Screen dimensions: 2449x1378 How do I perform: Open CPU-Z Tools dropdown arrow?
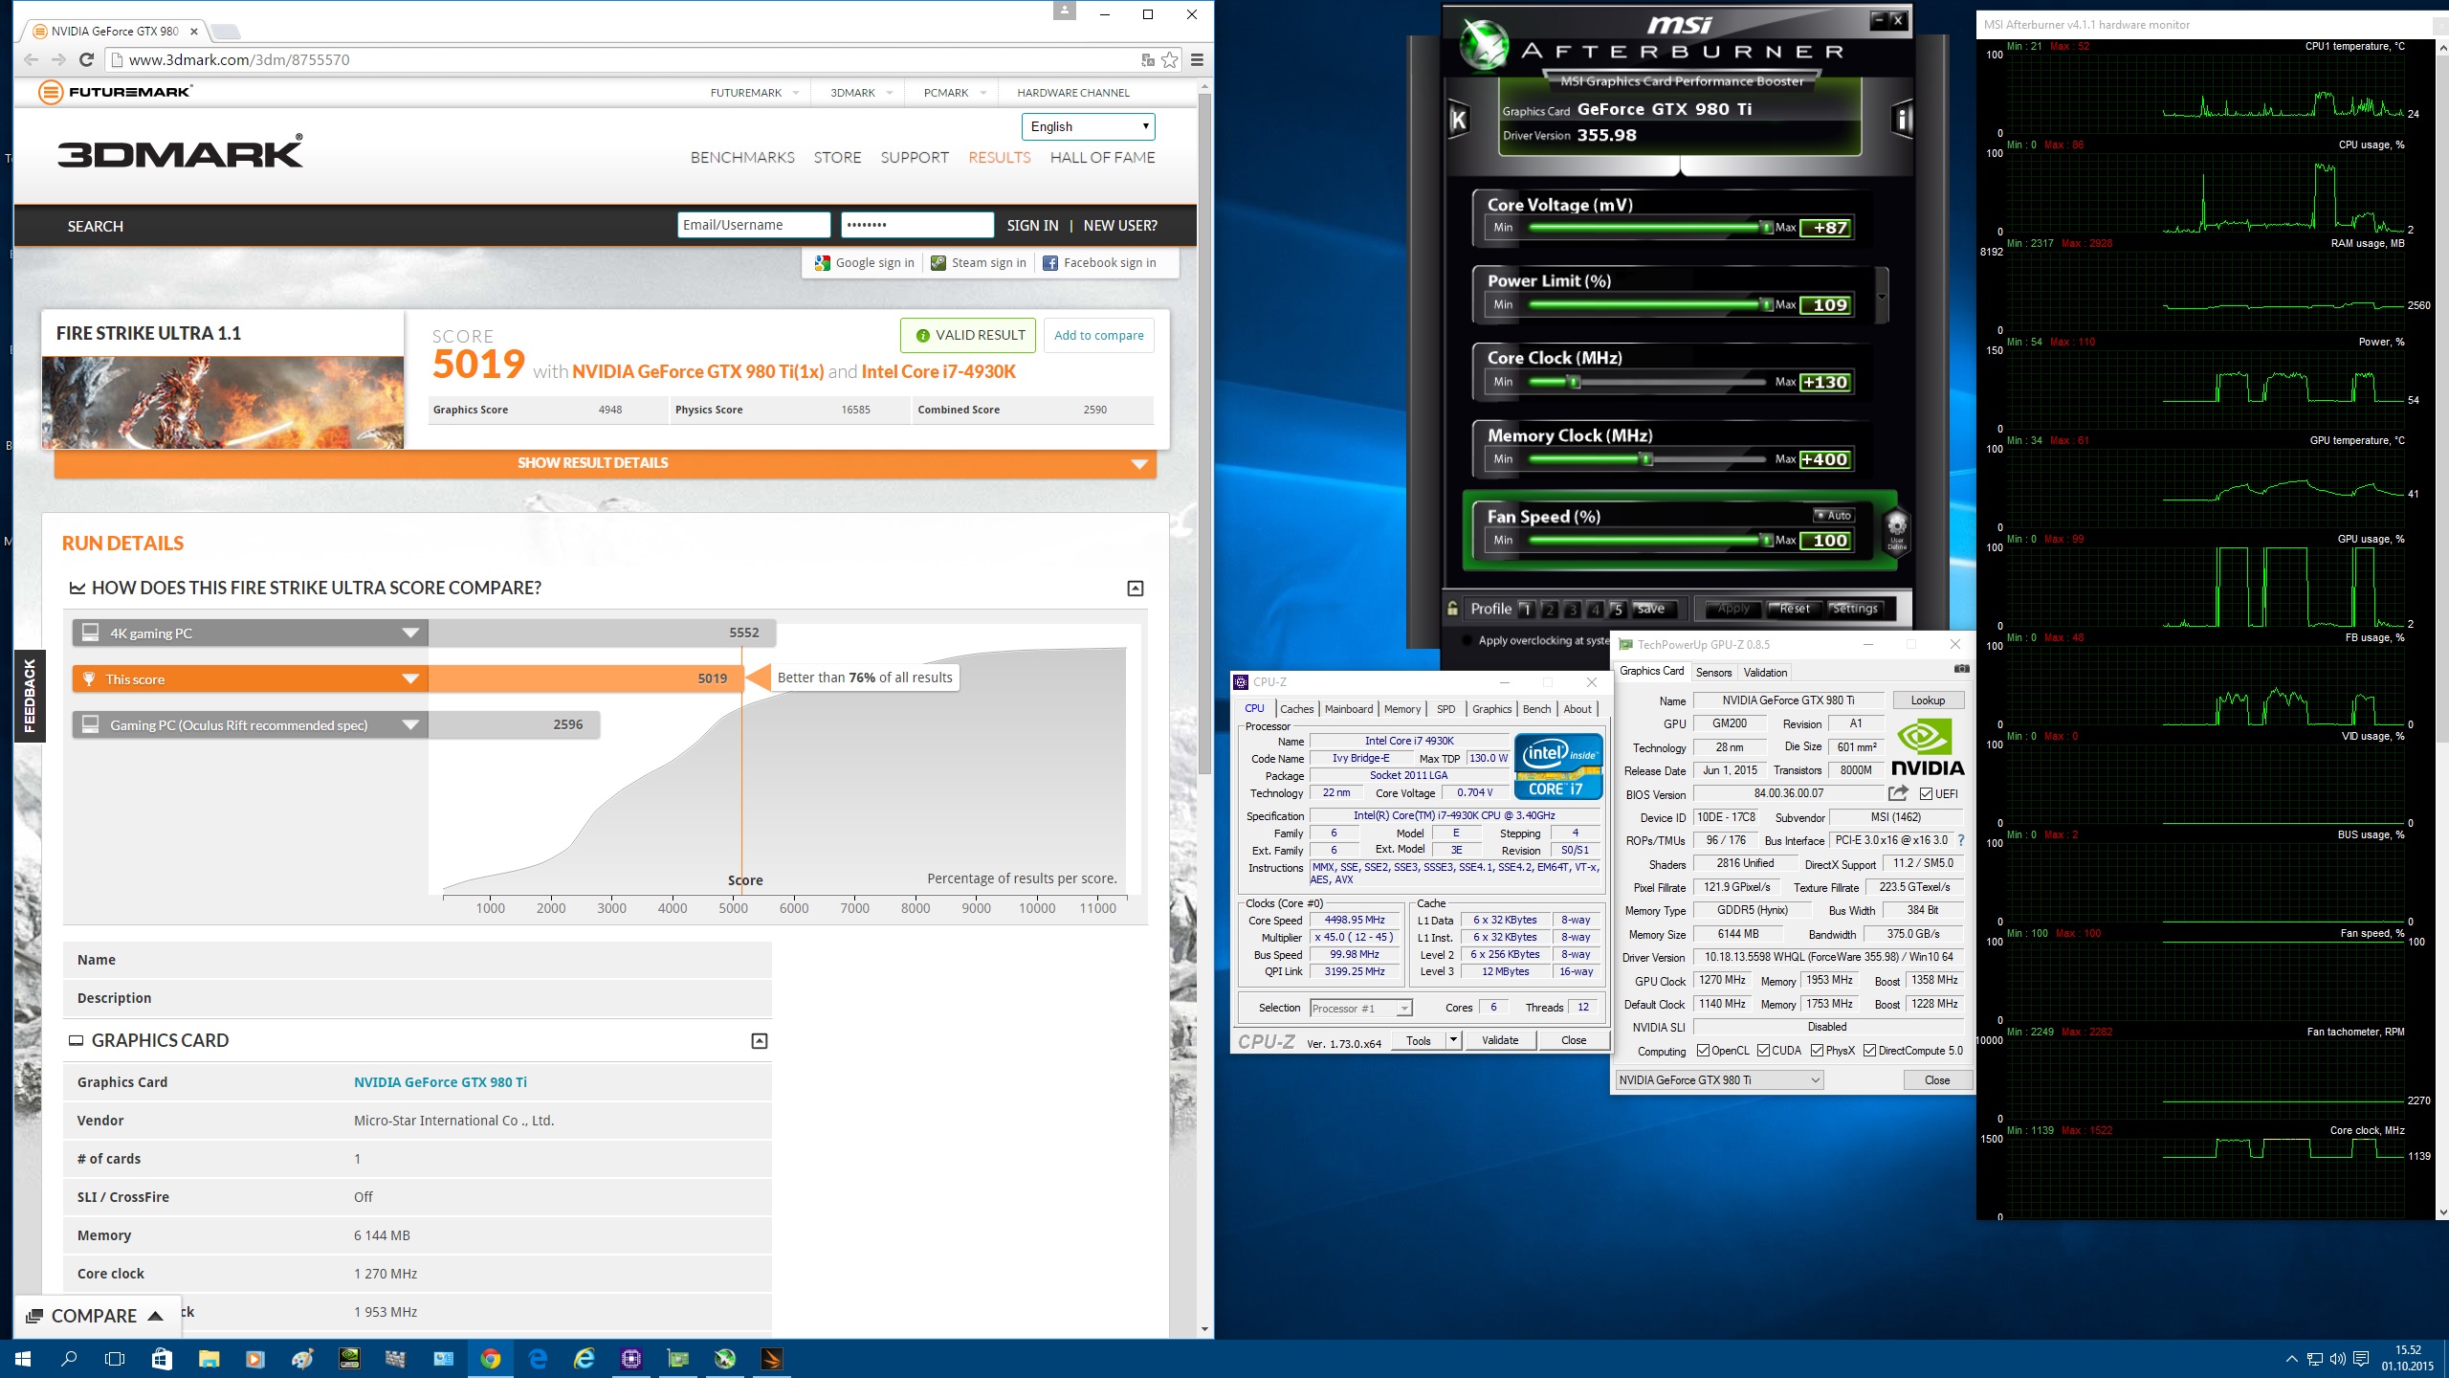pyautogui.click(x=1453, y=1040)
